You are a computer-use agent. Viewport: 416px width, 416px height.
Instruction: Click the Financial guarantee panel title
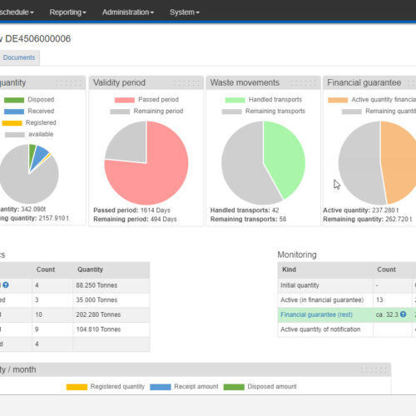coord(364,82)
